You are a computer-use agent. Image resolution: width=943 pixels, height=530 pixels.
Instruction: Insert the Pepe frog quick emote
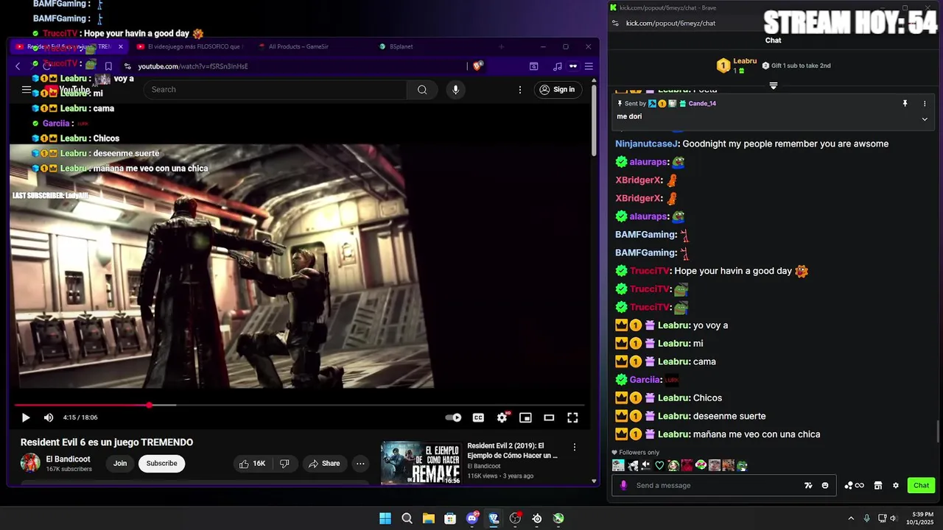tap(742, 465)
